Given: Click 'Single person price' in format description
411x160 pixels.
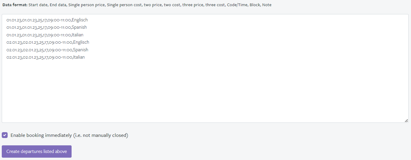Looking at the screenshot, I should point(87,5).
